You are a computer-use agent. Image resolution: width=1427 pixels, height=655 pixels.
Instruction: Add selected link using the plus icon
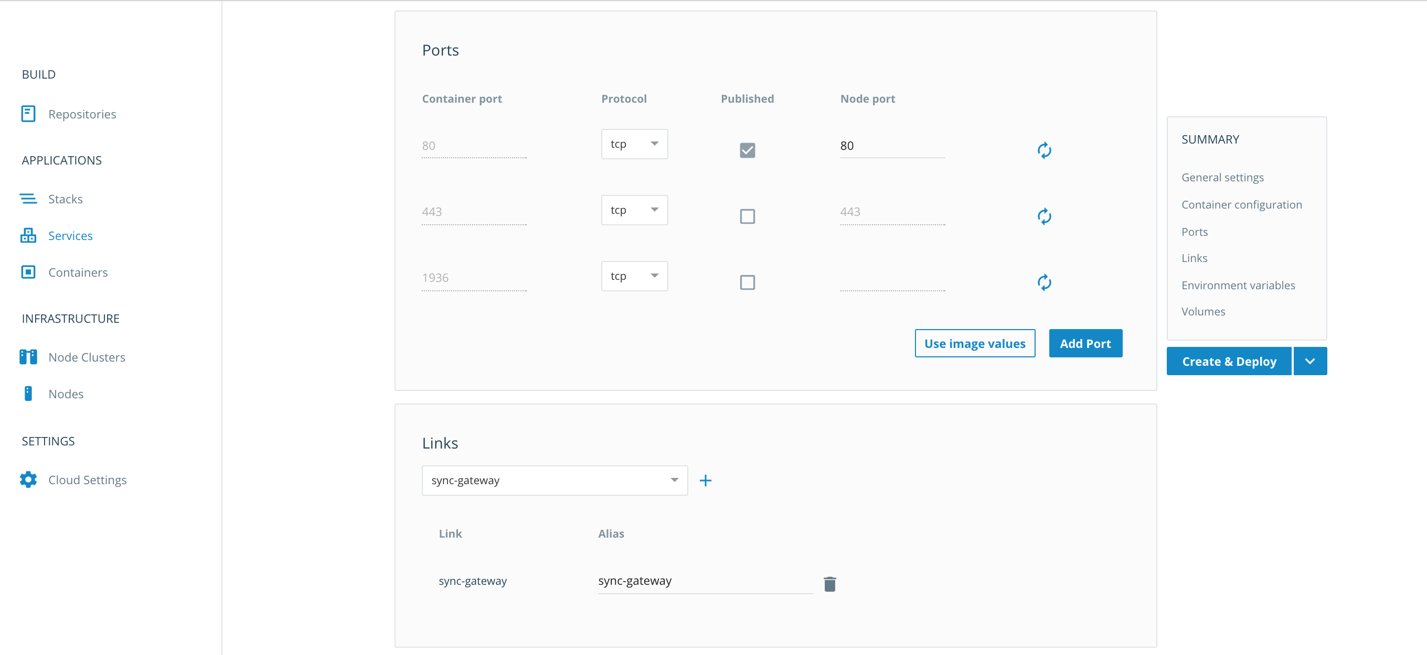(x=705, y=480)
